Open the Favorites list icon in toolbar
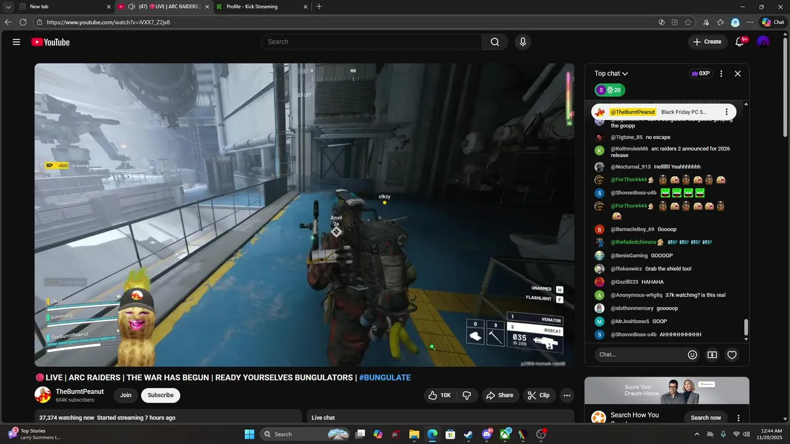 (720, 22)
